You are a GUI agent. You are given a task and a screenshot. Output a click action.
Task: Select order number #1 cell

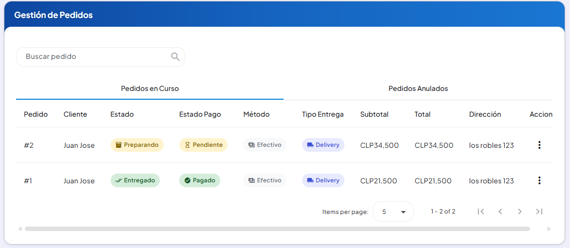(x=28, y=181)
